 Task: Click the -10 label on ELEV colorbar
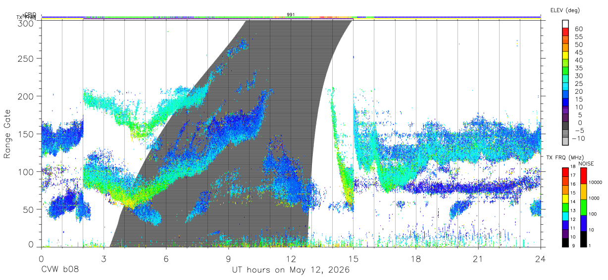tap(578, 138)
